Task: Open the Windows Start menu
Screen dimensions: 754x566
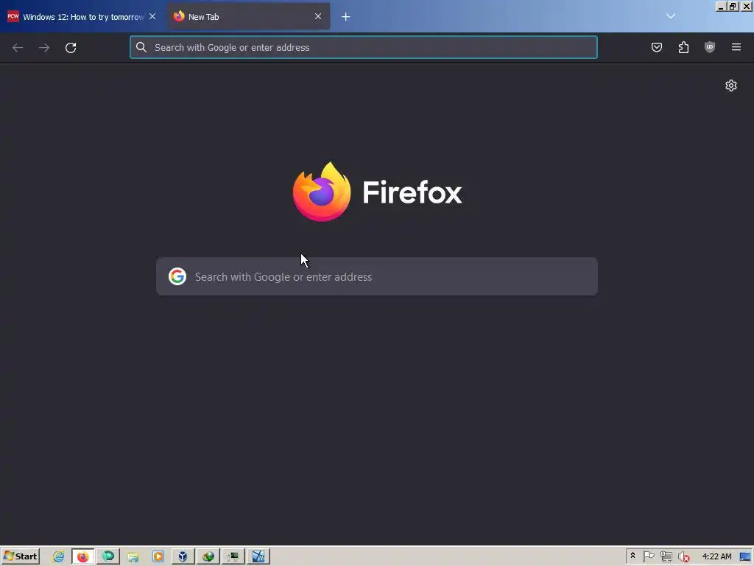Action: [x=20, y=556]
